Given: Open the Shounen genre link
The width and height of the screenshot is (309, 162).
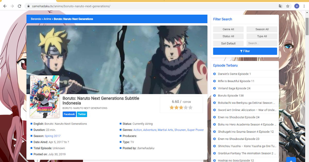Looking at the screenshot, I should (180, 130).
